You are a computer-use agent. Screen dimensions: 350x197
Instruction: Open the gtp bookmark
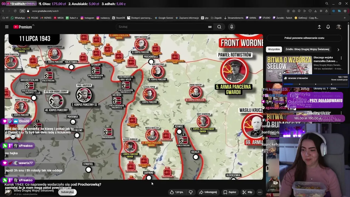tap(205, 18)
